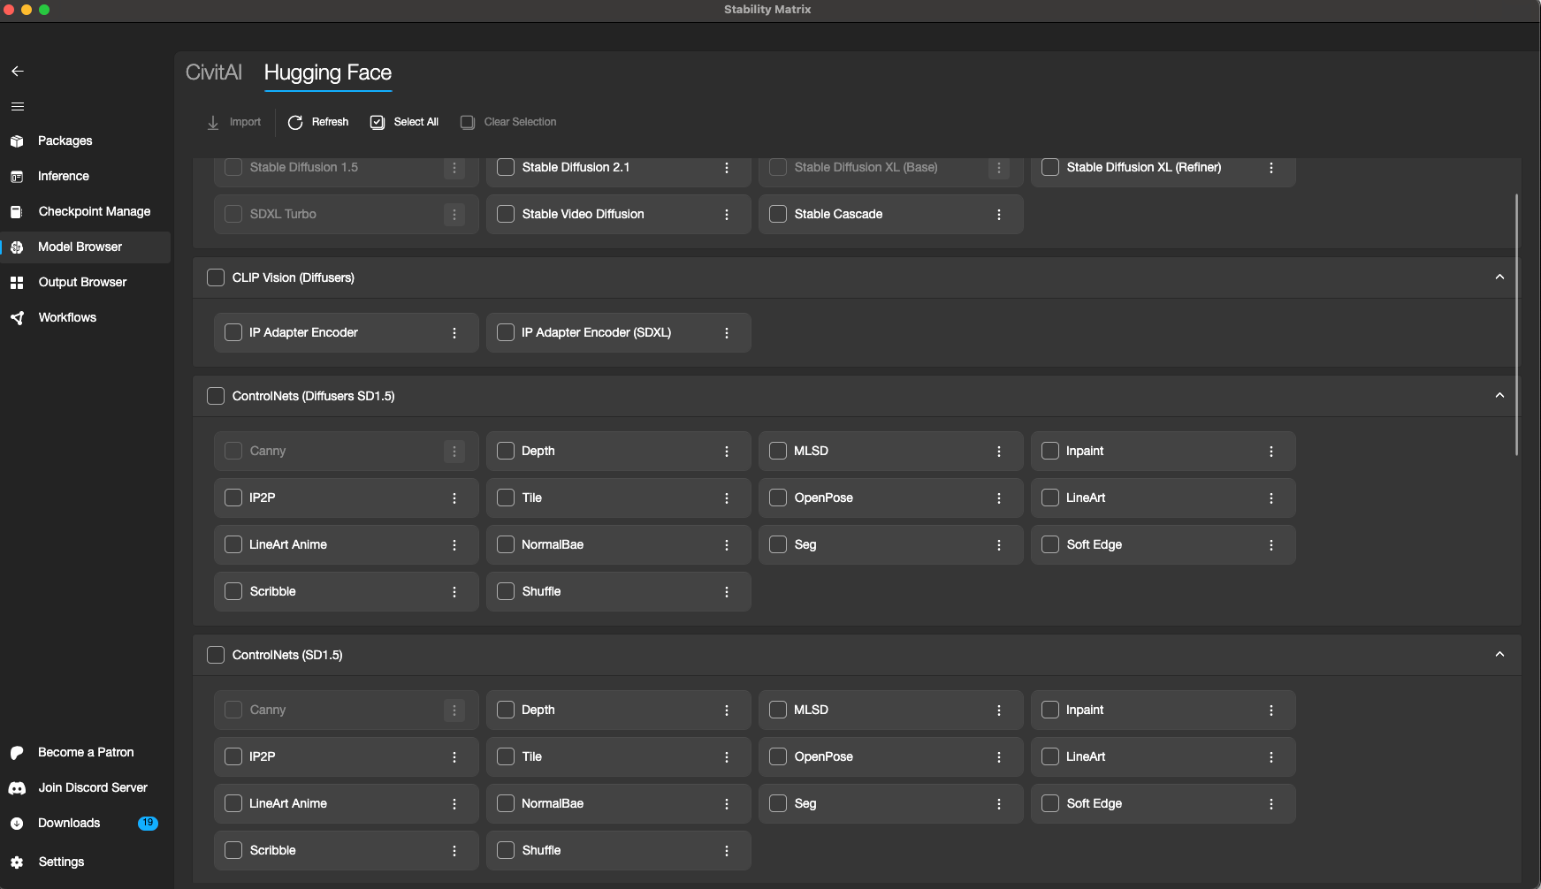Toggle the hamburger menu icon
This screenshot has width=1541, height=889.
[17, 106]
